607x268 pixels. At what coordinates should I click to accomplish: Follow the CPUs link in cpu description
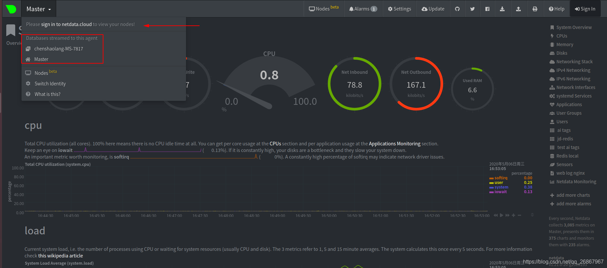(275, 144)
